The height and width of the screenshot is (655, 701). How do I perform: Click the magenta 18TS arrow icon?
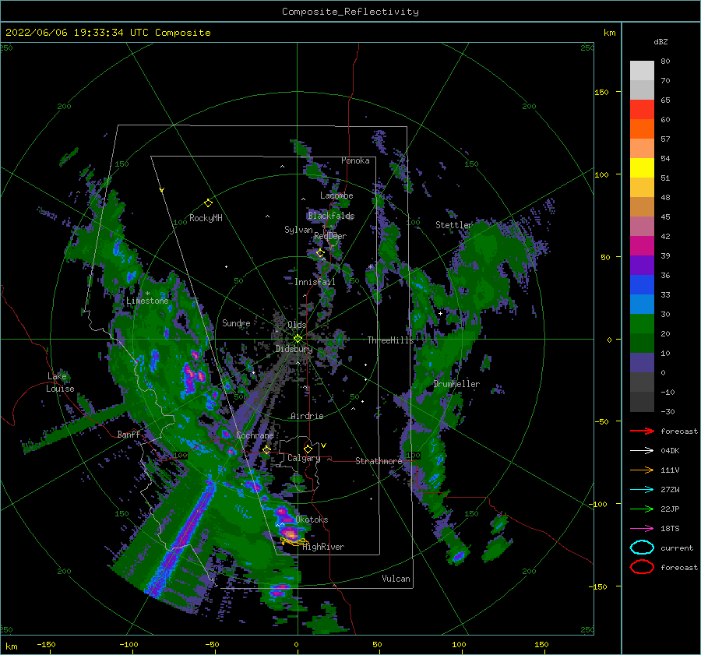(x=642, y=529)
